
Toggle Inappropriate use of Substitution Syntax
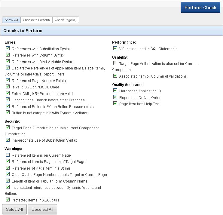tap(8, 140)
